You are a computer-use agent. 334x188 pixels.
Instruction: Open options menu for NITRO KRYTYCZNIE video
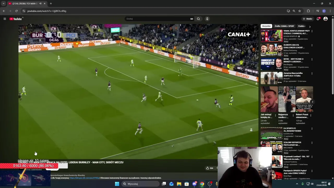click(312, 59)
